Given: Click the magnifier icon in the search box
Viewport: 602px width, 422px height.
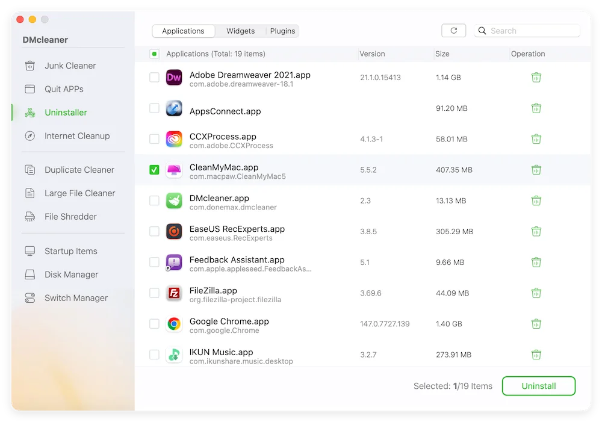Looking at the screenshot, I should (x=482, y=31).
